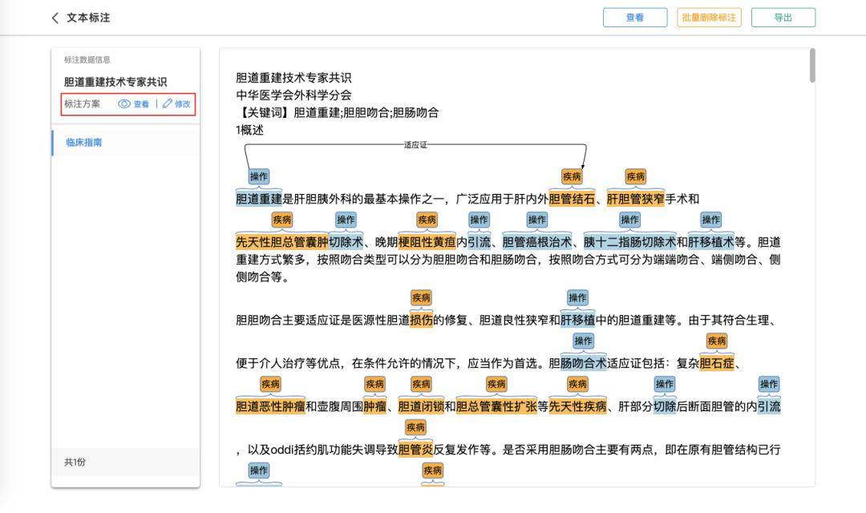Toggle the 疾病 tag above 胆管炎

pos(416,427)
